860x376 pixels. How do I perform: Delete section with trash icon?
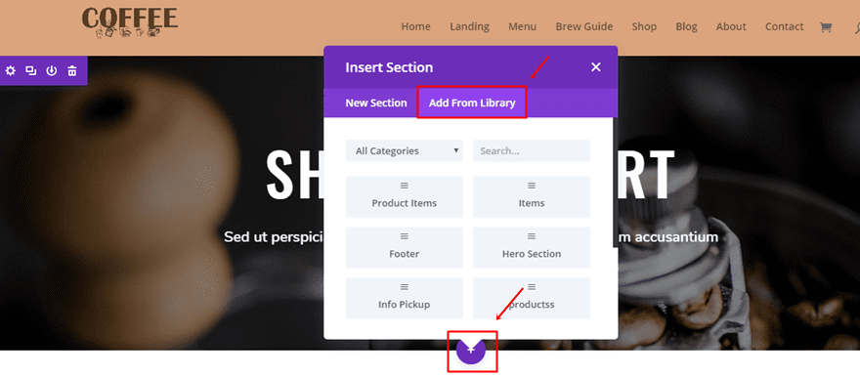(x=72, y=70)
